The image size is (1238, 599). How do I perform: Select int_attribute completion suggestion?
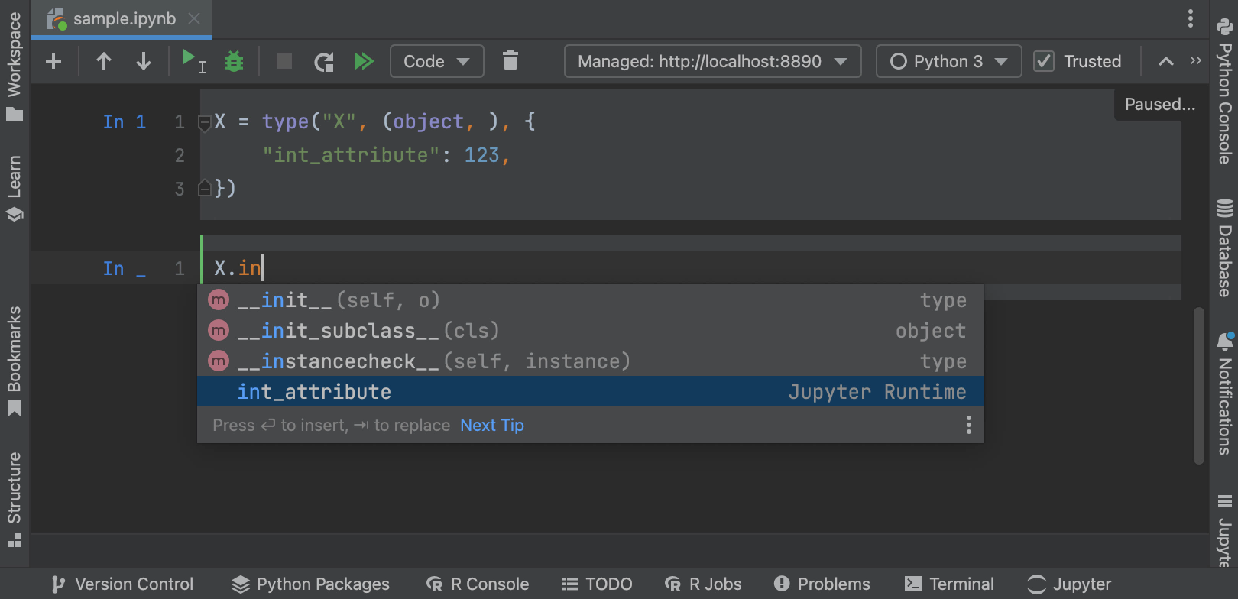pos(314,392)
